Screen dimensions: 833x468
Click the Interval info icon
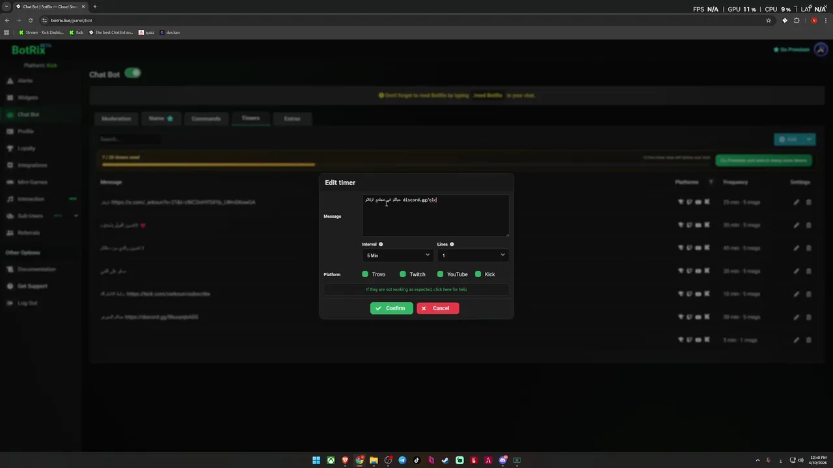pyautogui.click(x=381, y=244)
